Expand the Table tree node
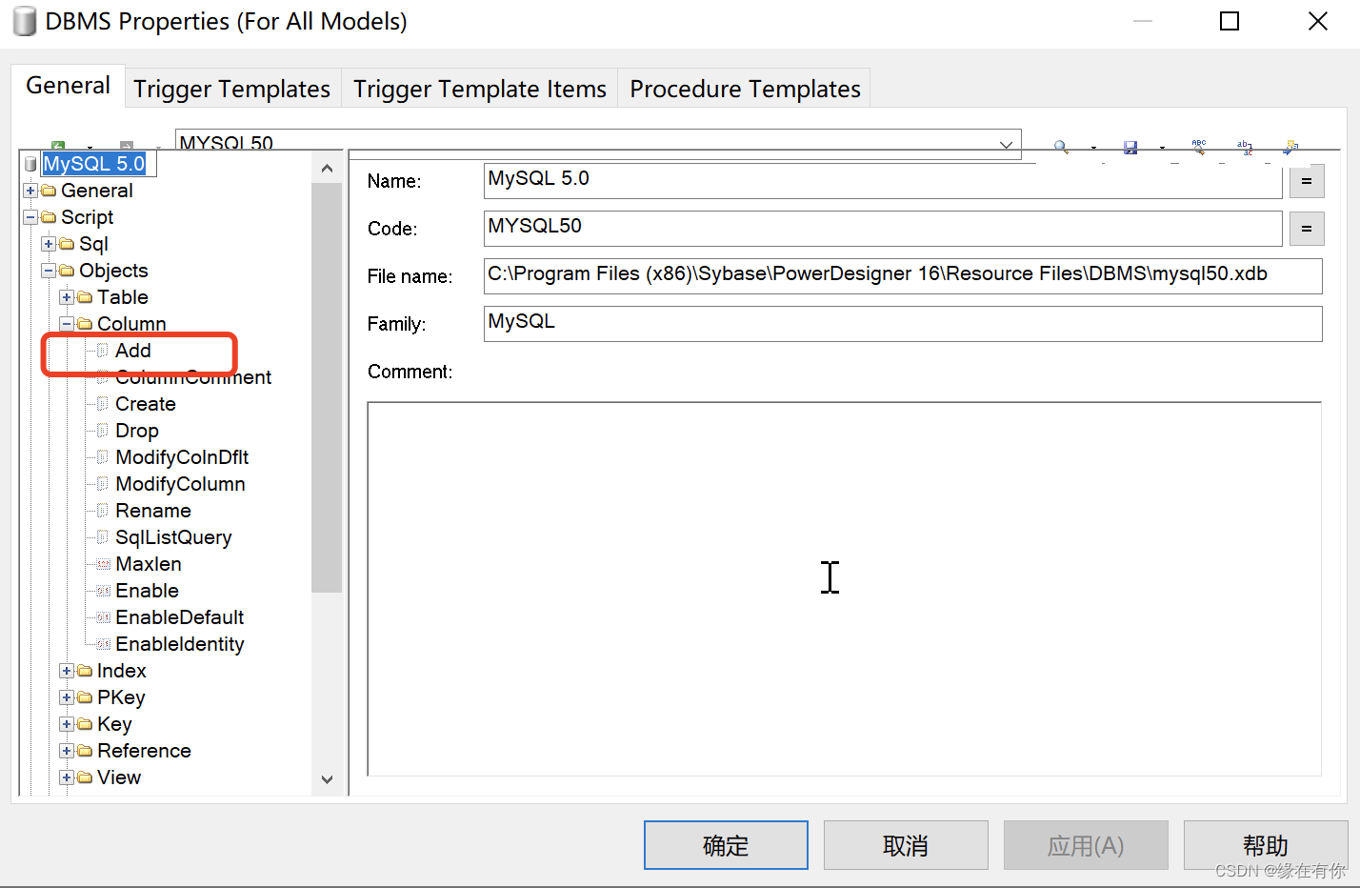This screenshot has height=888, width=1360. coord(67,297)
